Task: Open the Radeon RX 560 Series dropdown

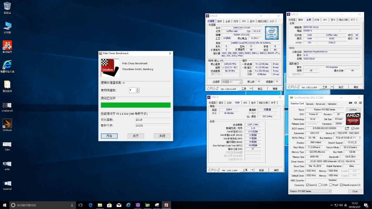Action: [329, 191]
